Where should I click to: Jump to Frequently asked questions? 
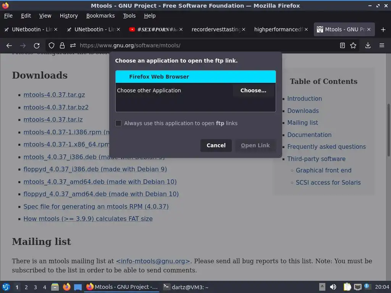[326, 147]
